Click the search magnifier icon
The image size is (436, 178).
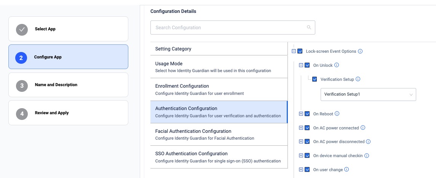[x=309, y=27]
